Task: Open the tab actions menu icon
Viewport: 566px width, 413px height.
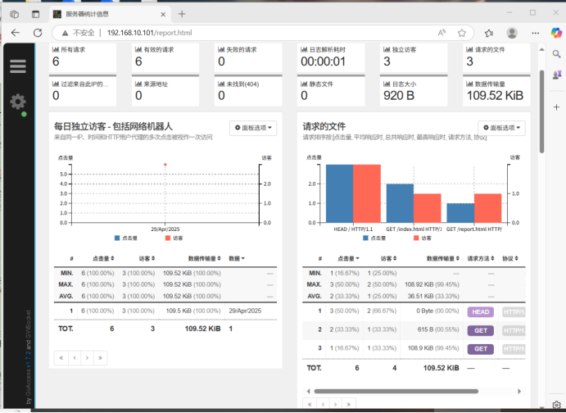Action: (x=35, y=14)
